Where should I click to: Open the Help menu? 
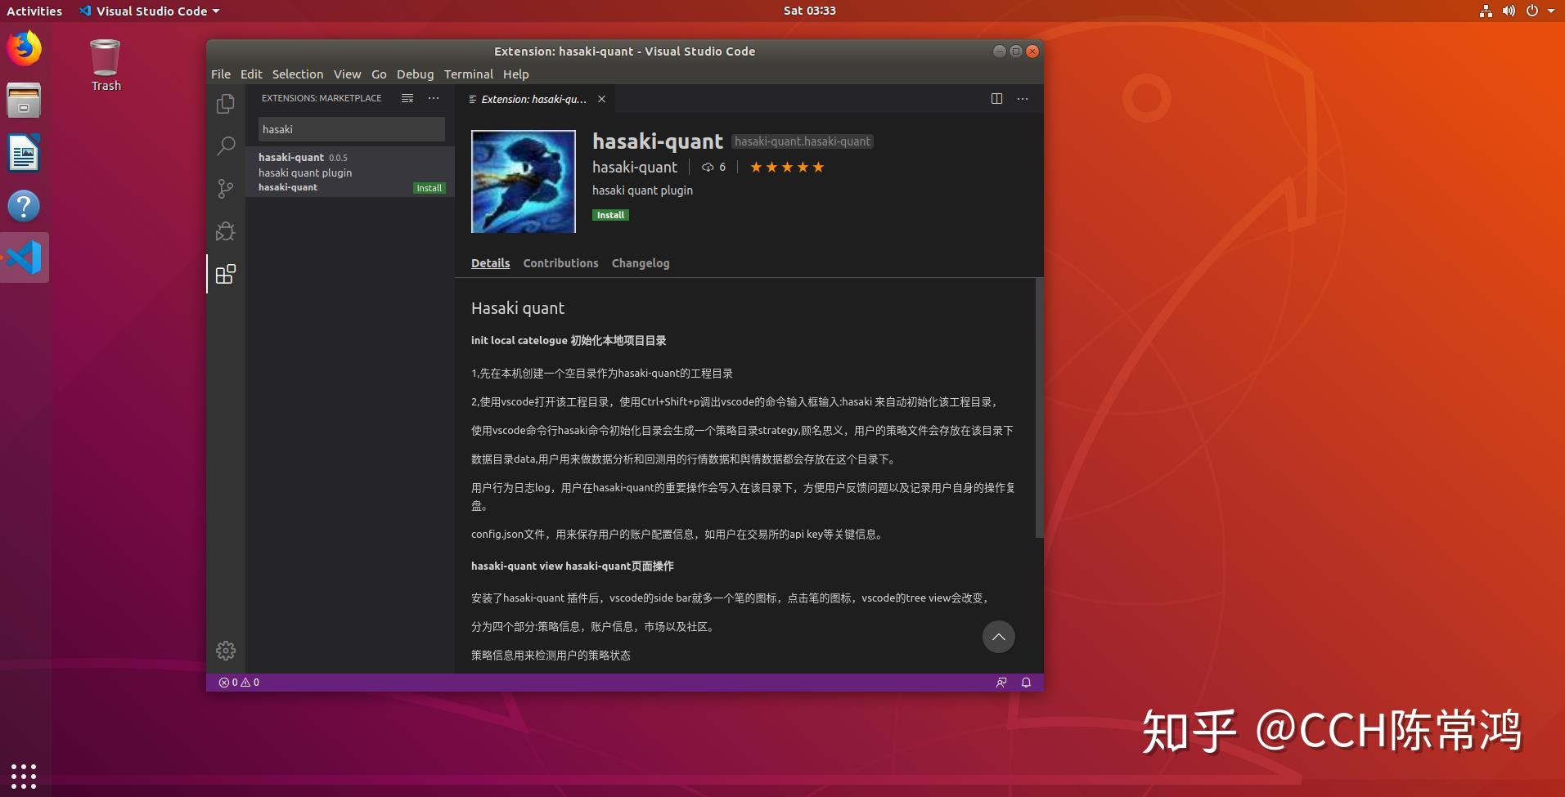pos(515,74)
